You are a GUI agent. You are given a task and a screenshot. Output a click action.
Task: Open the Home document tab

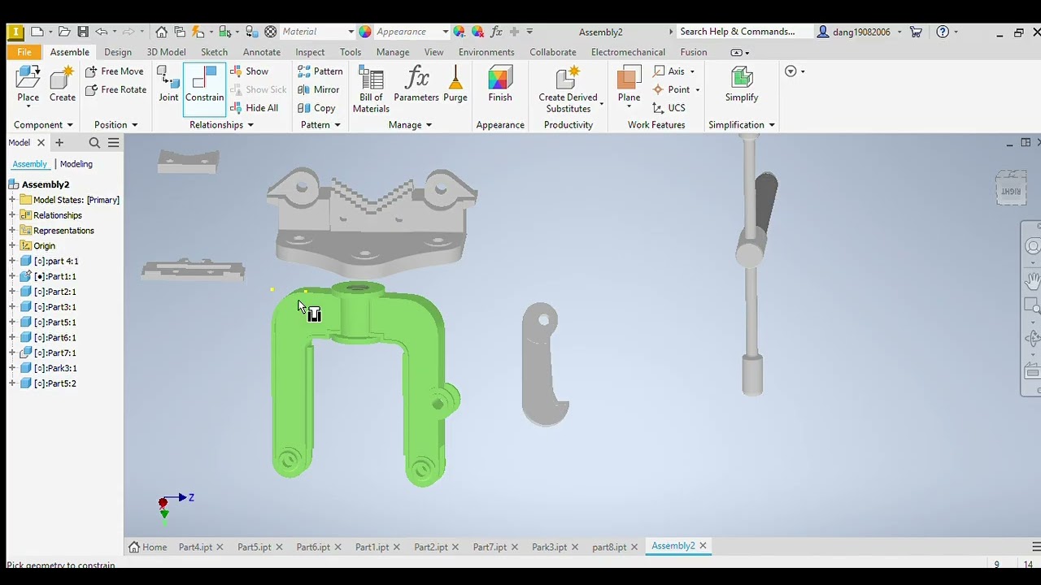148,547
